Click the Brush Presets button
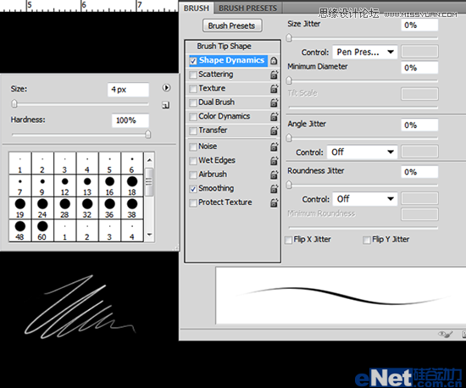This screenshot has height=388, width=466. [x=232, y=26]
